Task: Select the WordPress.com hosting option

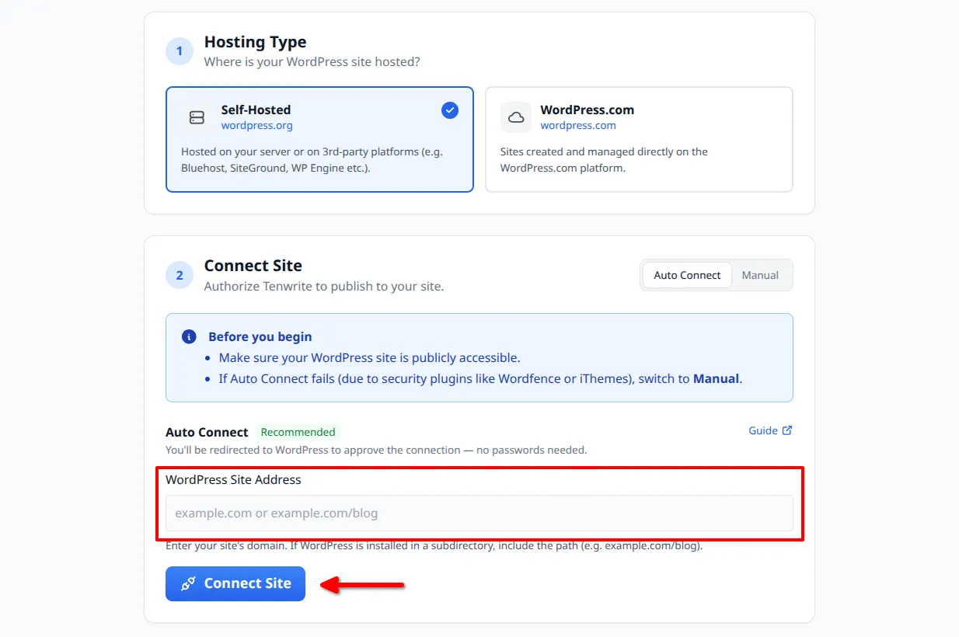Action: click(x=639, y=139)
